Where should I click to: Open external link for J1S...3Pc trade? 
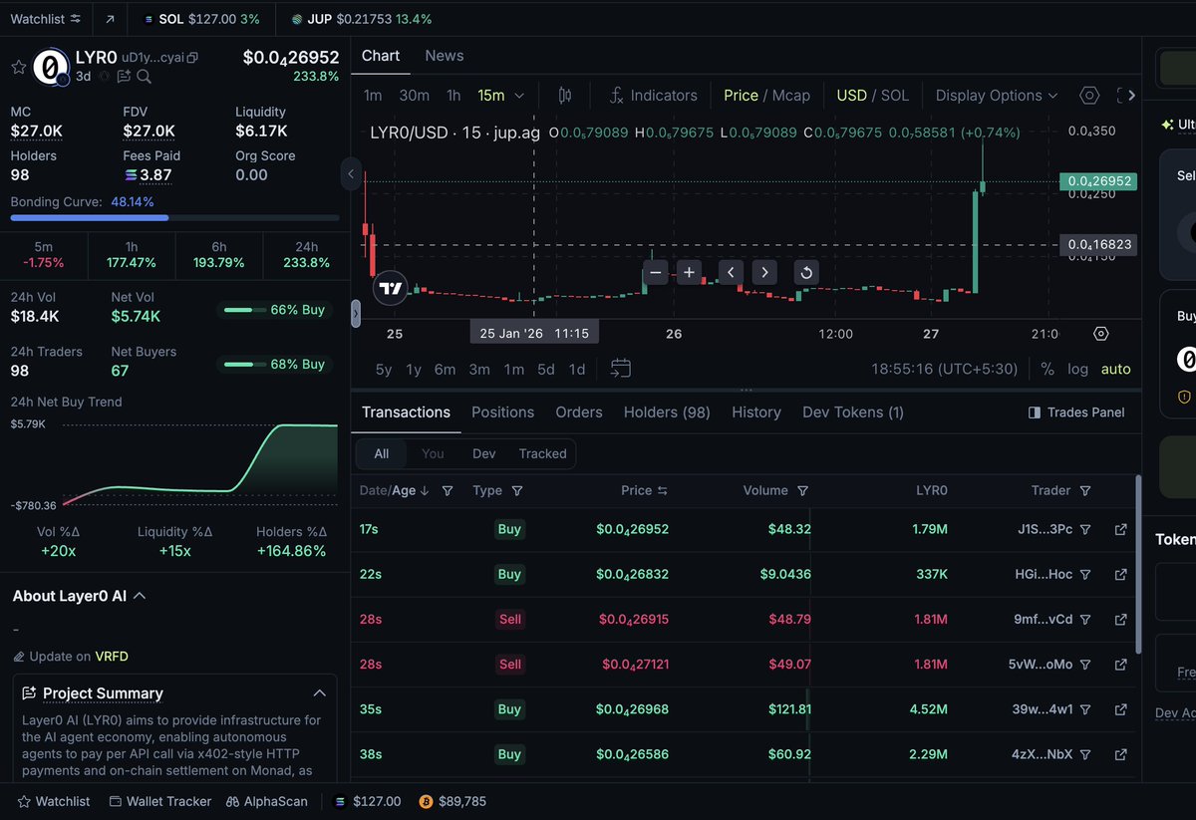[x=1120, y=530]
